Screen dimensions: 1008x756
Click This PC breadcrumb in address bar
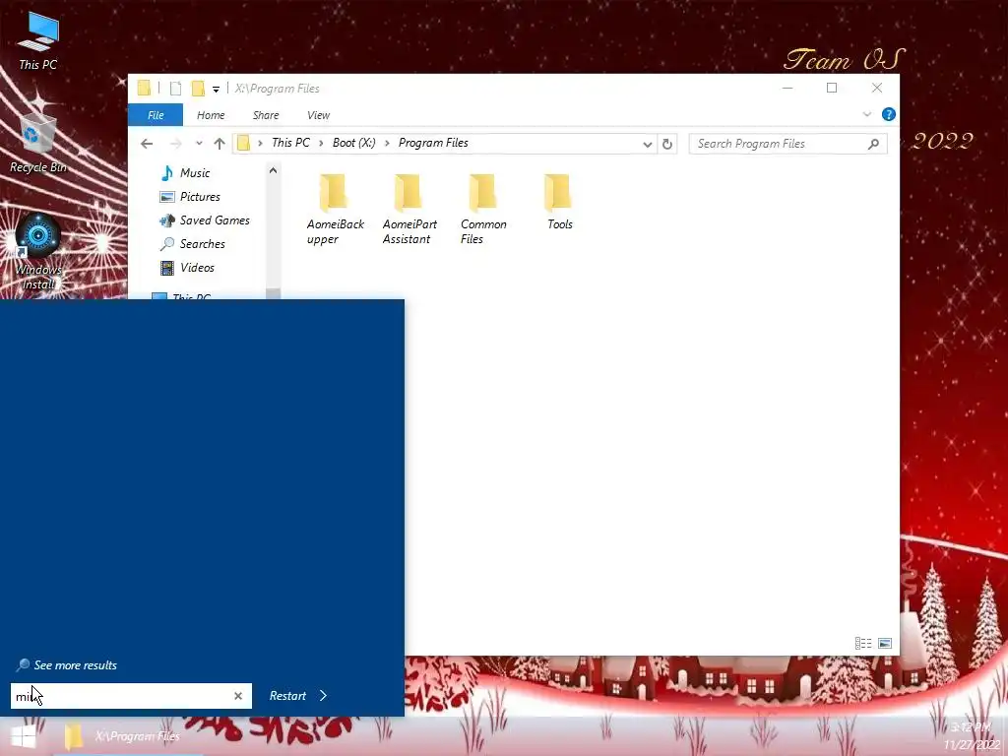click(290, 143)
